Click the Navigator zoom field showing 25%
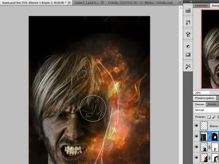 (x=201, y=93)
